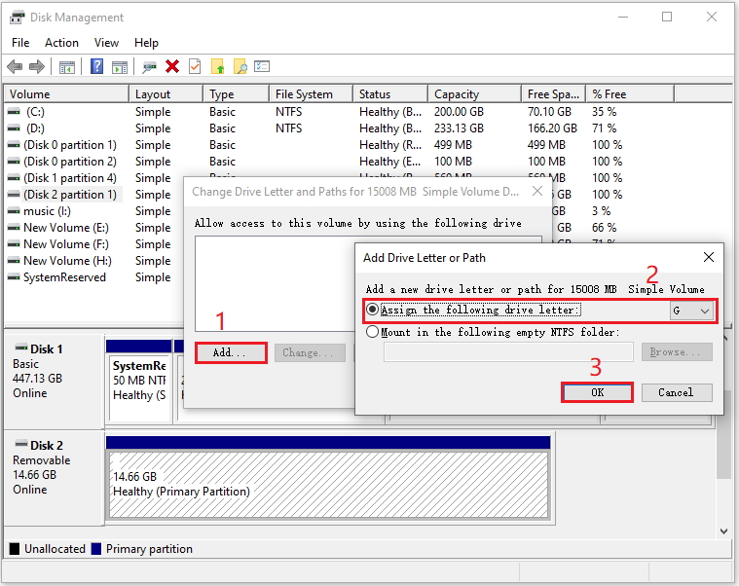Click Cancel in Add Drive Letter dialog

(x=677, y=392)
